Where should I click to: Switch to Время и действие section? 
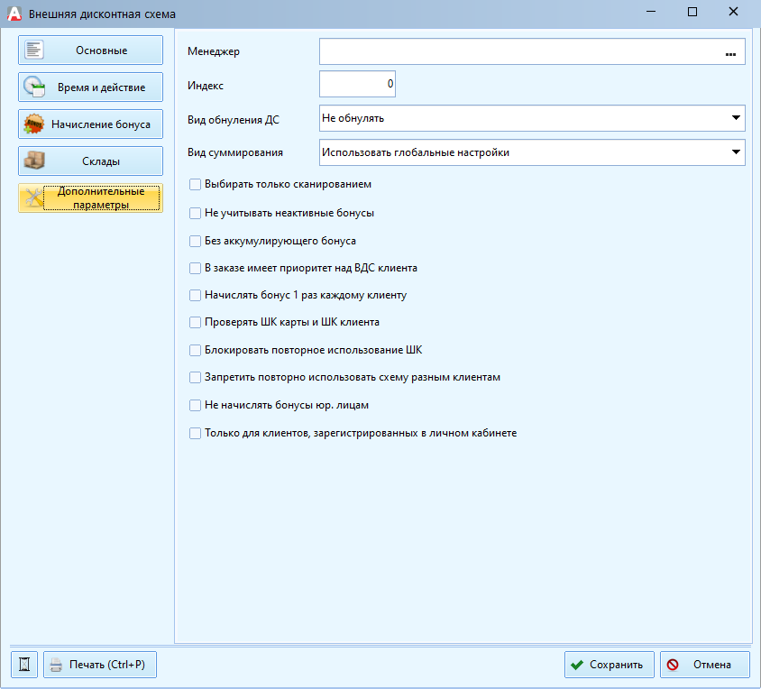pyautogui.click(x=90, y=87)
